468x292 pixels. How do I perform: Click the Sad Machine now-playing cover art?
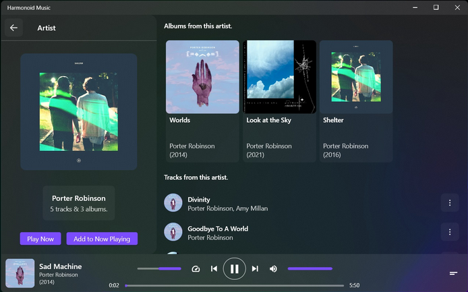20,273
